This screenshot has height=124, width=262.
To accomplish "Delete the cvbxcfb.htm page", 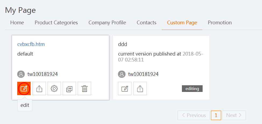I will pos(84,88).
